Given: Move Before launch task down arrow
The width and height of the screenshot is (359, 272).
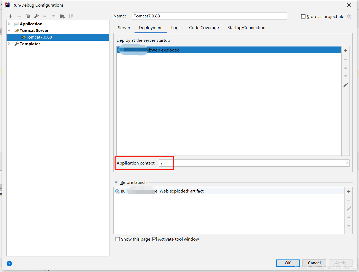Looking at the screenshot, I should (349, 226).
